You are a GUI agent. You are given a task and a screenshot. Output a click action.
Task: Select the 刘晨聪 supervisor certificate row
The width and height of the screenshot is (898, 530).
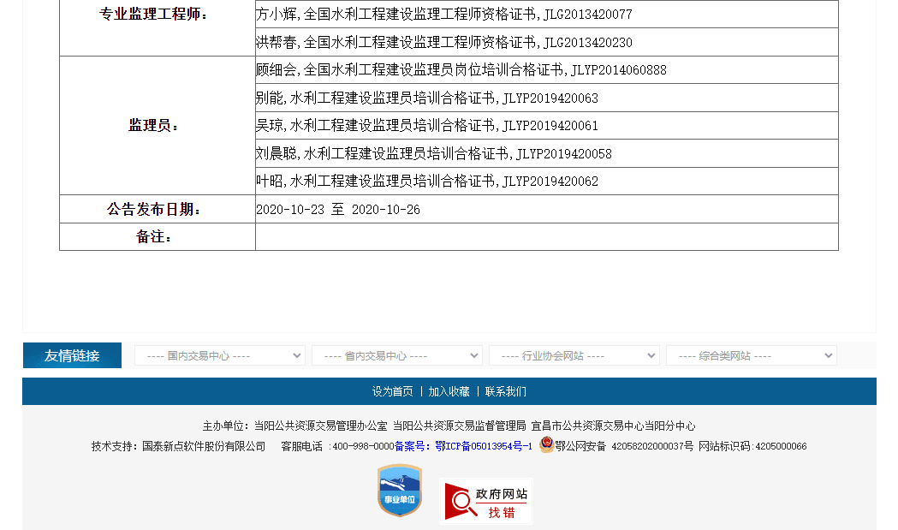pos(433,154)
